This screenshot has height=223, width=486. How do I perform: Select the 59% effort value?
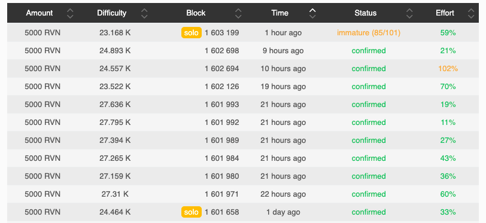tap(448, 32)
